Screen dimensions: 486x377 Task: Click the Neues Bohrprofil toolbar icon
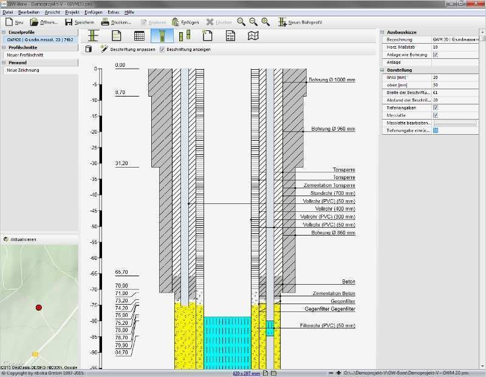[x=282, y=22]
